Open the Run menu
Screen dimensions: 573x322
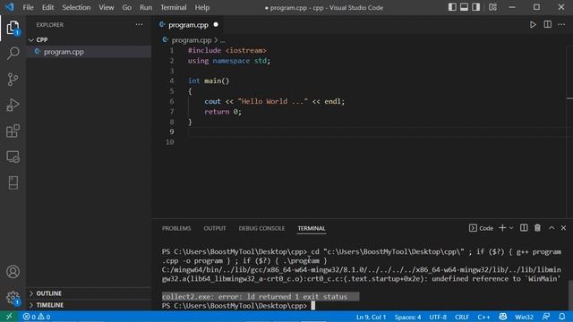[x=146, y=7]
